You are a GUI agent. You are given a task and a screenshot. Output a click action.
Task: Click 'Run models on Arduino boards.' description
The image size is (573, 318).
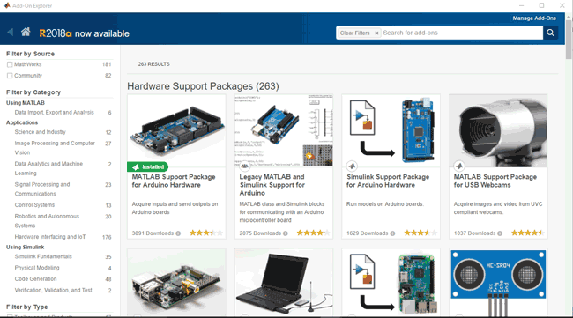click(x=385, y=204)
